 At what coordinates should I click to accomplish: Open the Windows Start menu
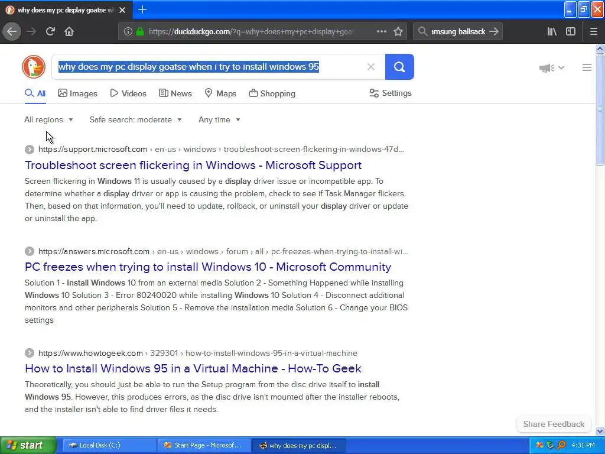coord(28,445)
